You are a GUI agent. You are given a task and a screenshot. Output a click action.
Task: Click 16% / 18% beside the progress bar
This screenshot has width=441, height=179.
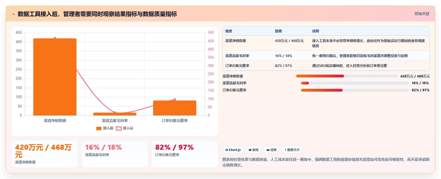coord(420,83)
